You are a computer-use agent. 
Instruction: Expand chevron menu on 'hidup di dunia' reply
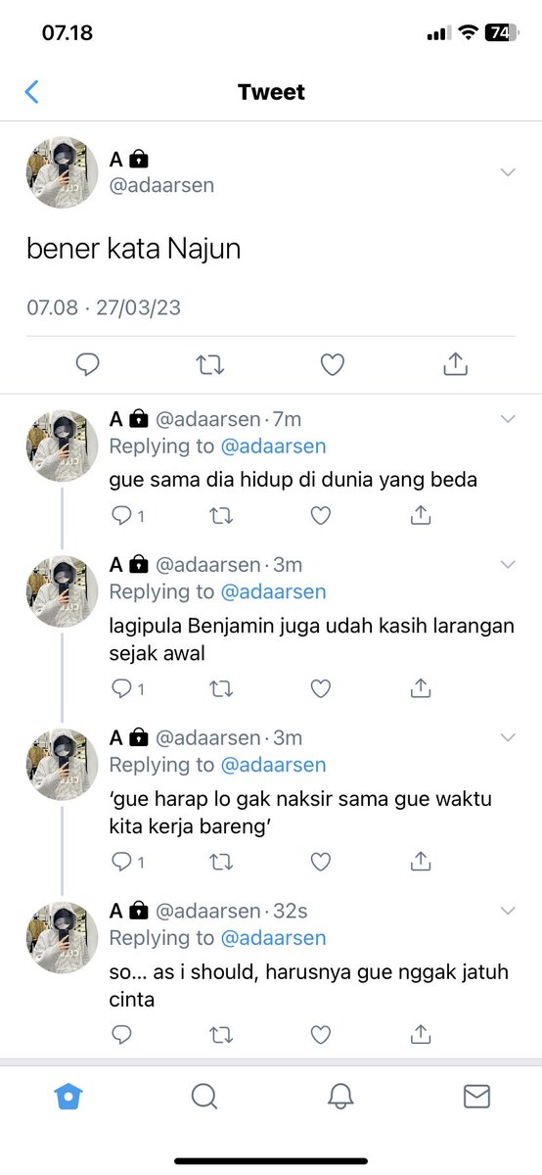(508, 419)
